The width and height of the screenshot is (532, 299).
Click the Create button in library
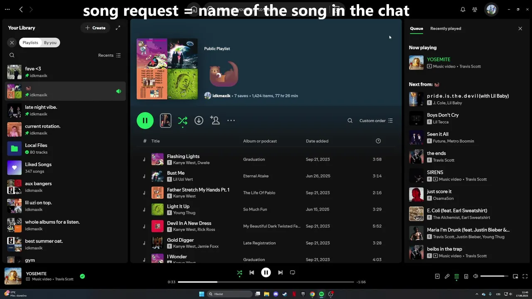tap(95, 28)
